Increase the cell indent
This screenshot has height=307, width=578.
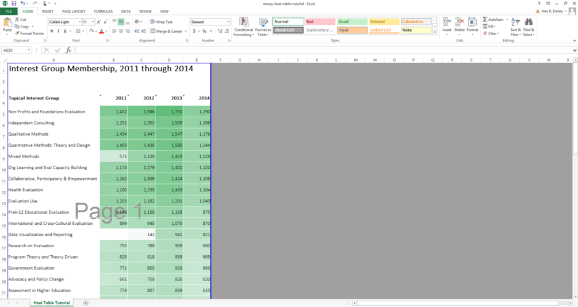144,31
